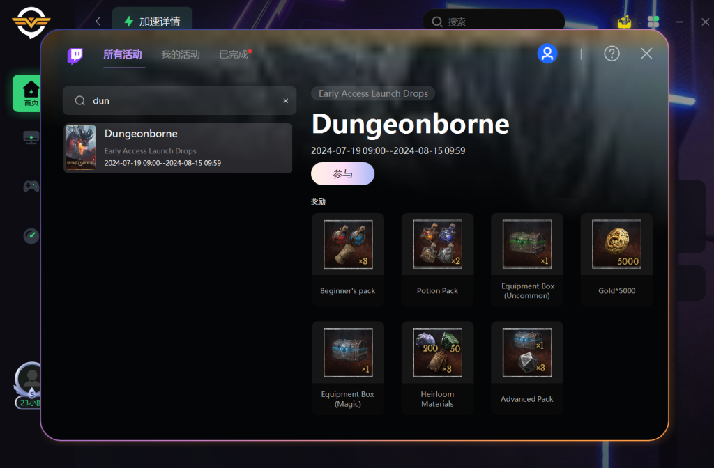The height and width of the screenshot is (468, 714).
Task: Focus the search field containing 'dun'
Action: click(179, 100)
